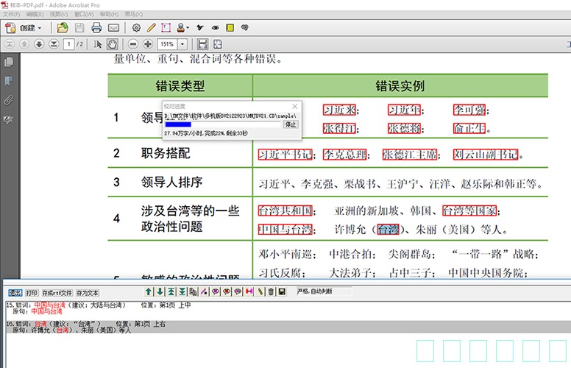Click the Open file folder icon

coord(63,28)
